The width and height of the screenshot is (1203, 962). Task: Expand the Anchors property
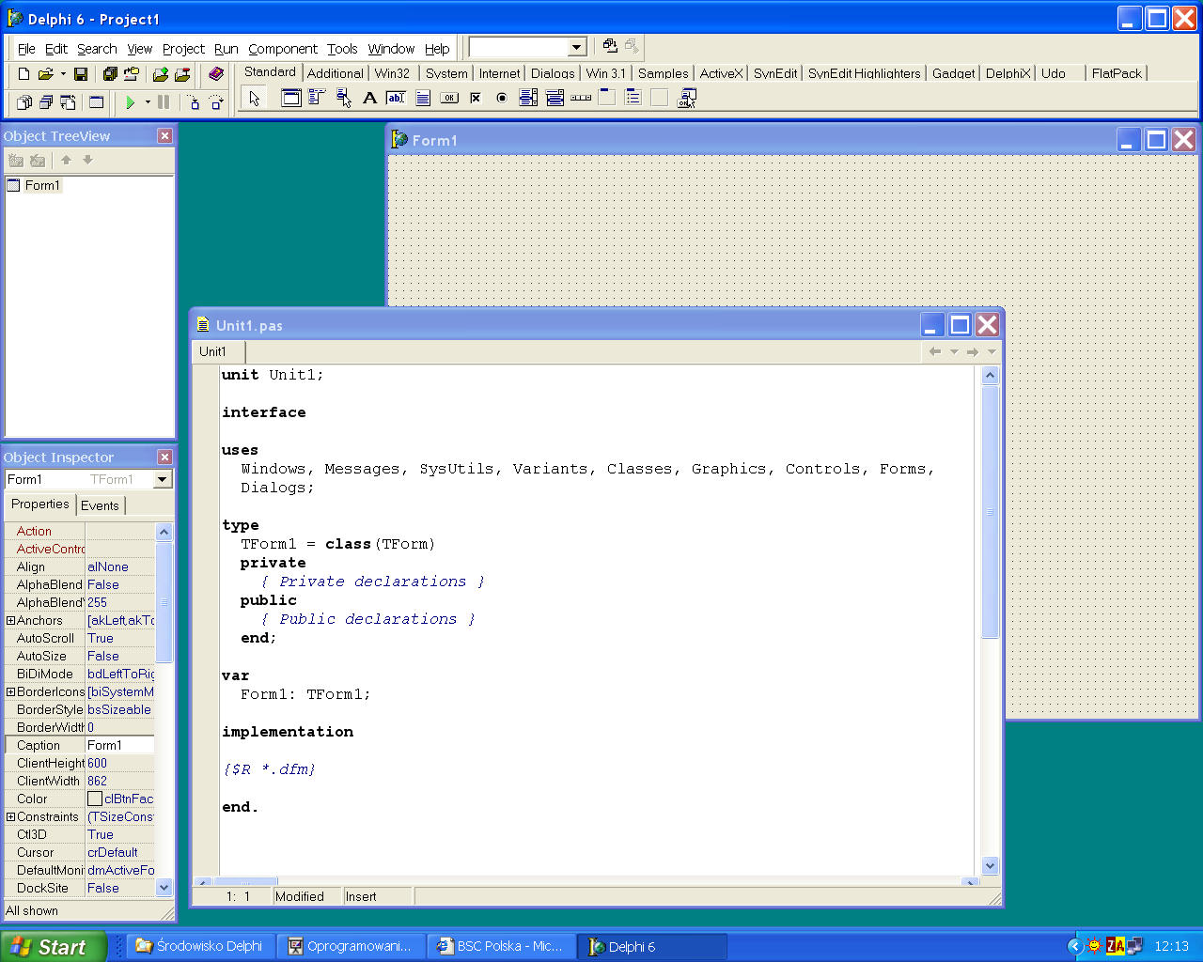click(10, 620)
